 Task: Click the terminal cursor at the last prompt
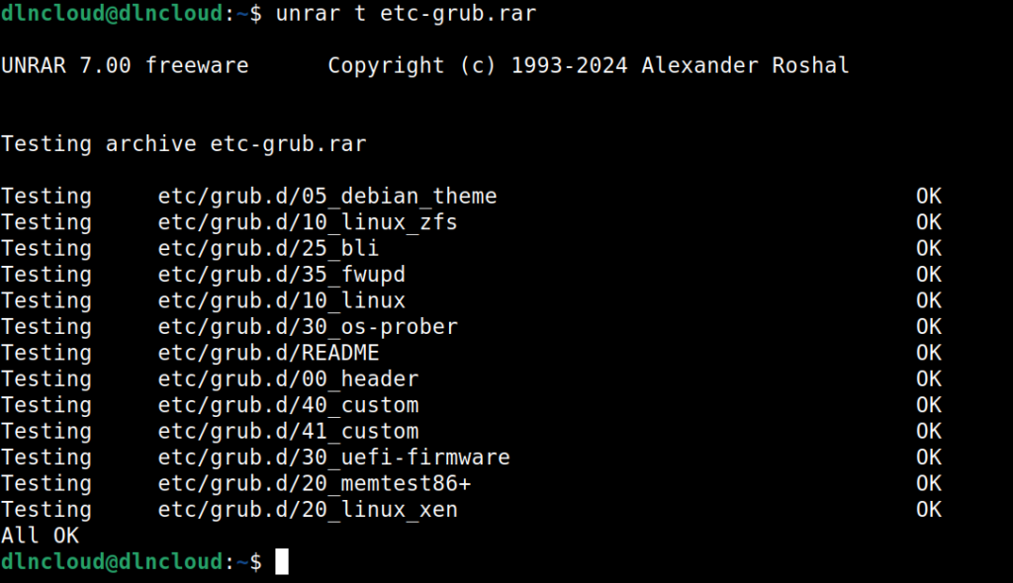[x=282, y=561]
